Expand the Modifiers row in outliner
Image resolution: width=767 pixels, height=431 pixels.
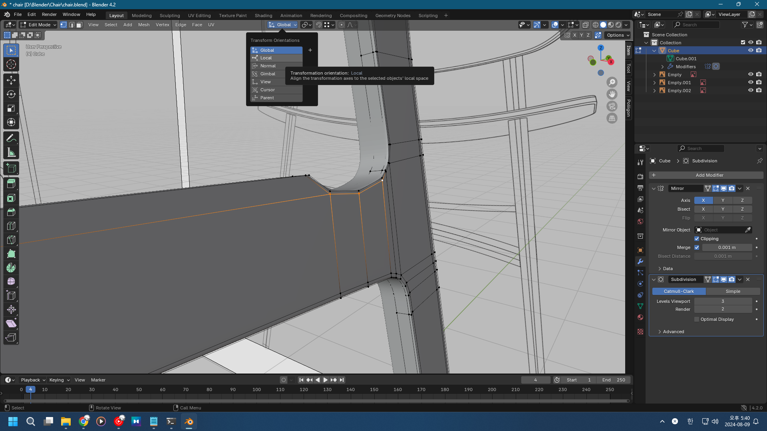point(662,67)
